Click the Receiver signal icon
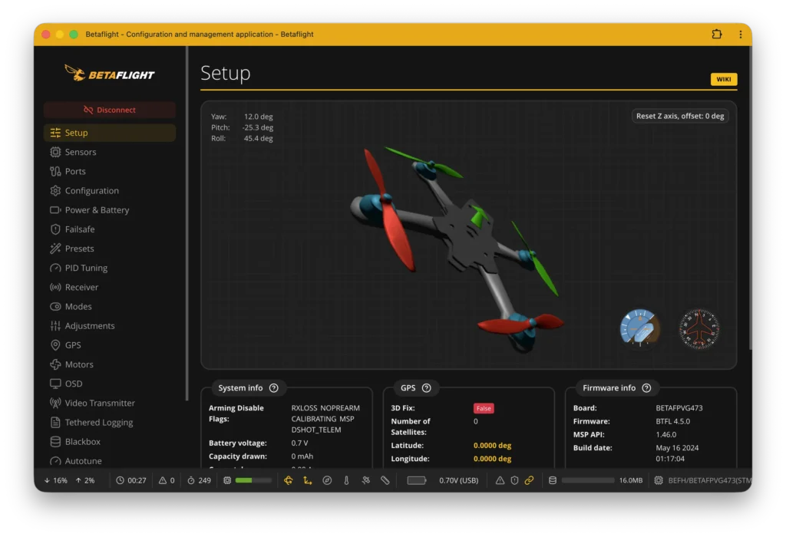The width and height of the screenshot is (786, 537). point(55,287)
